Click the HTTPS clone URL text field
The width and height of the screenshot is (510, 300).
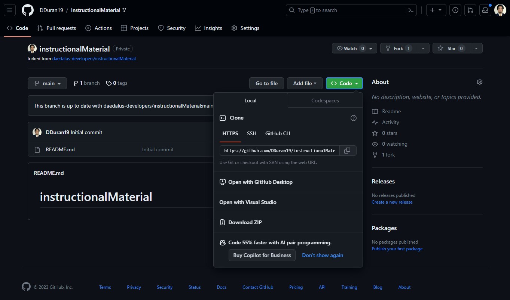click(280, 151)
